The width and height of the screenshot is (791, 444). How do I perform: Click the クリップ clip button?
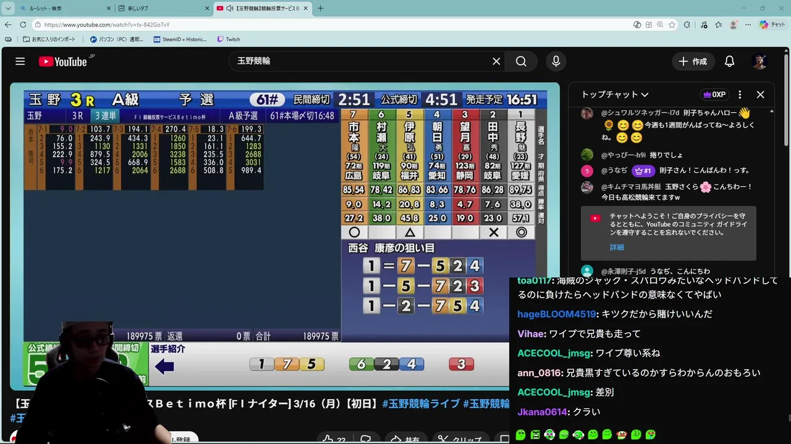coord(461,440)
